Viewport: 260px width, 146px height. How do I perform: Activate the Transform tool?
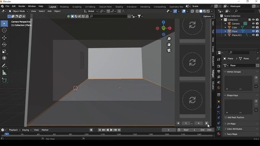tap(4, 58)
